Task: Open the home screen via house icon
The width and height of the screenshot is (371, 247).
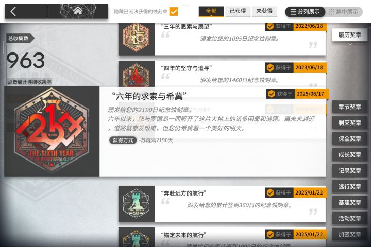Action: click(78, 10)
